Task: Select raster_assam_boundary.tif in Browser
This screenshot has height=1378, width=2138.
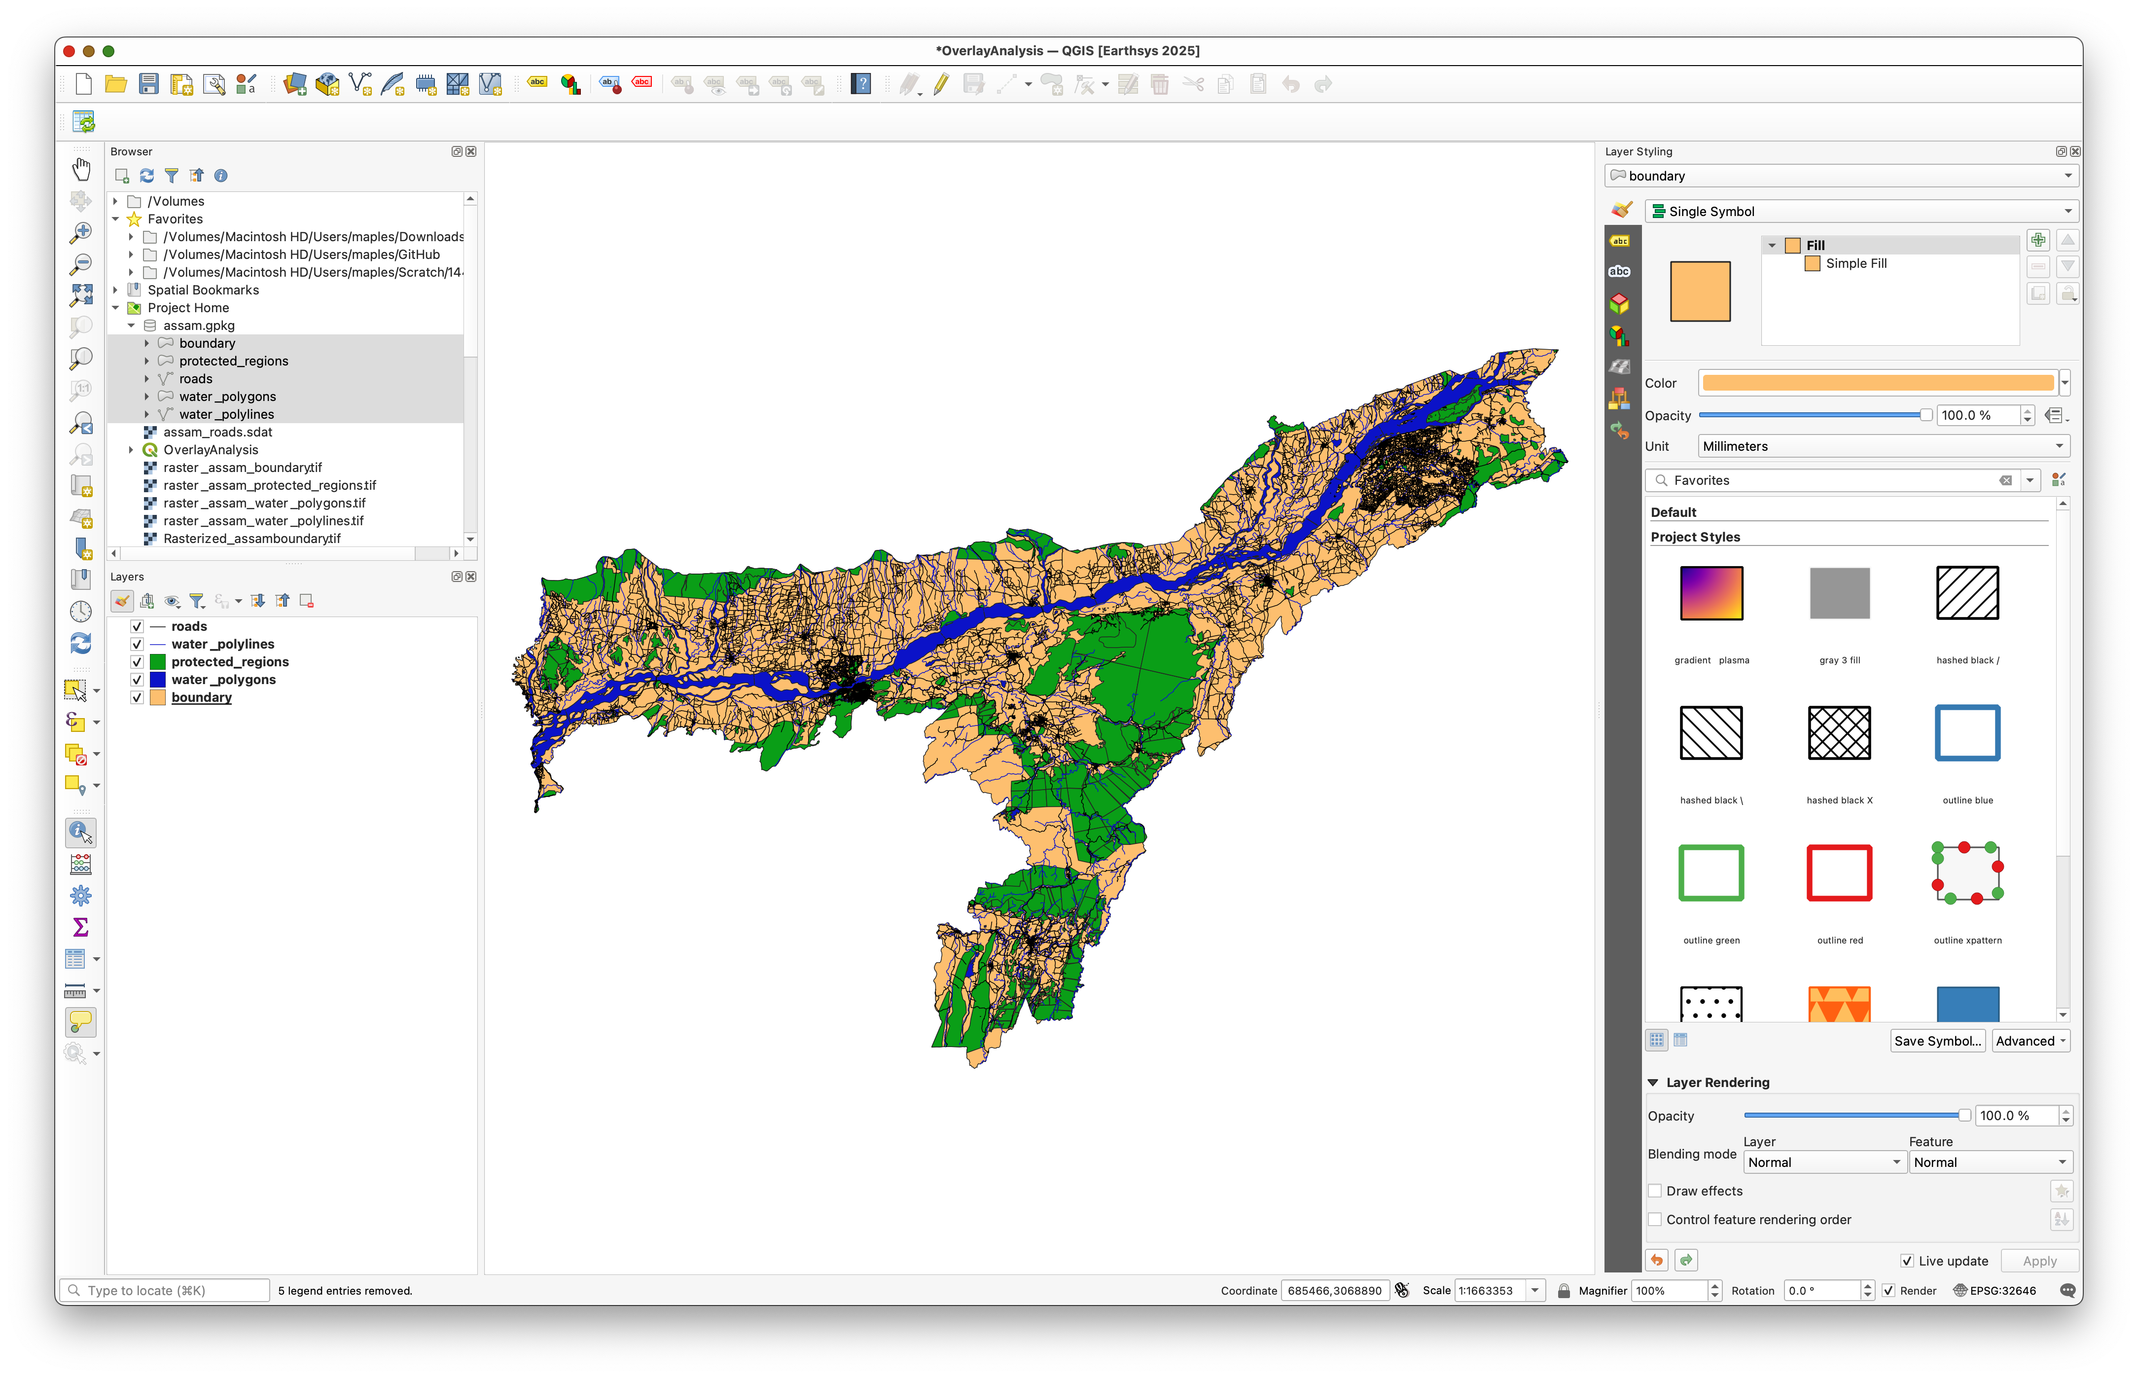Action: 243,467
